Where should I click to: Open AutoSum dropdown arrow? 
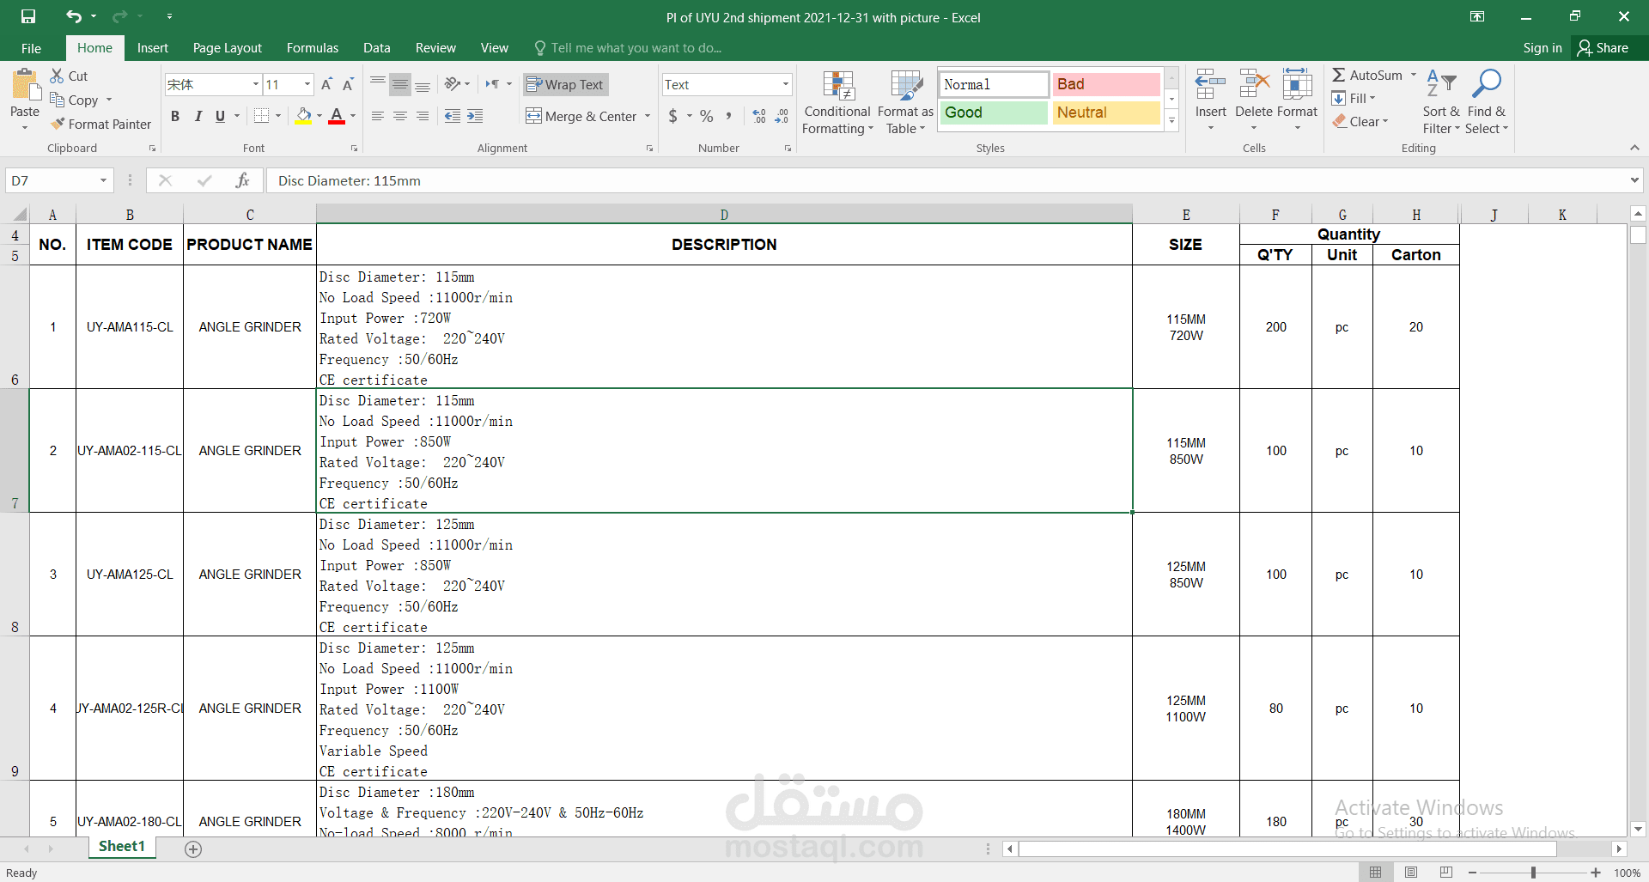(x=1413, y=75)
